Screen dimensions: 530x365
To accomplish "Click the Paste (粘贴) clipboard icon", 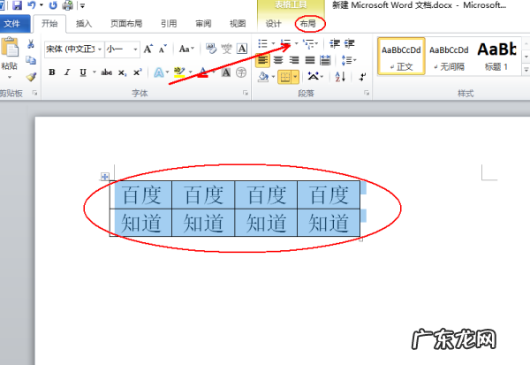I will pos(10,48).
